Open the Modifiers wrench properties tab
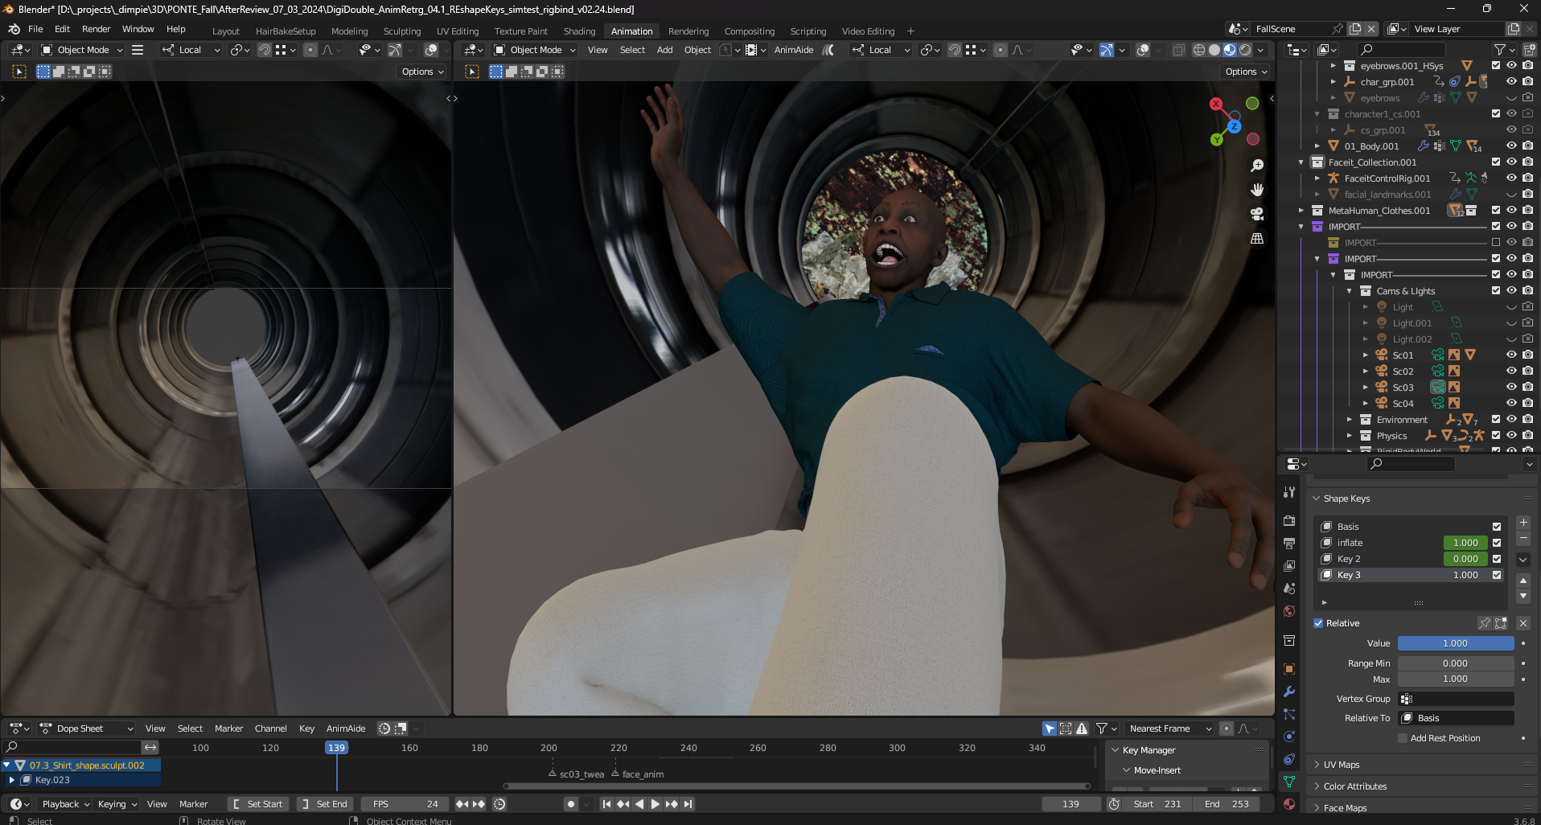1541x825 pixels. 1289,692
